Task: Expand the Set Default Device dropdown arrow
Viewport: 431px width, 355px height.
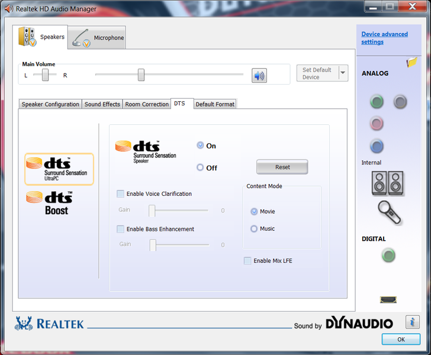Action: point(343,73)
